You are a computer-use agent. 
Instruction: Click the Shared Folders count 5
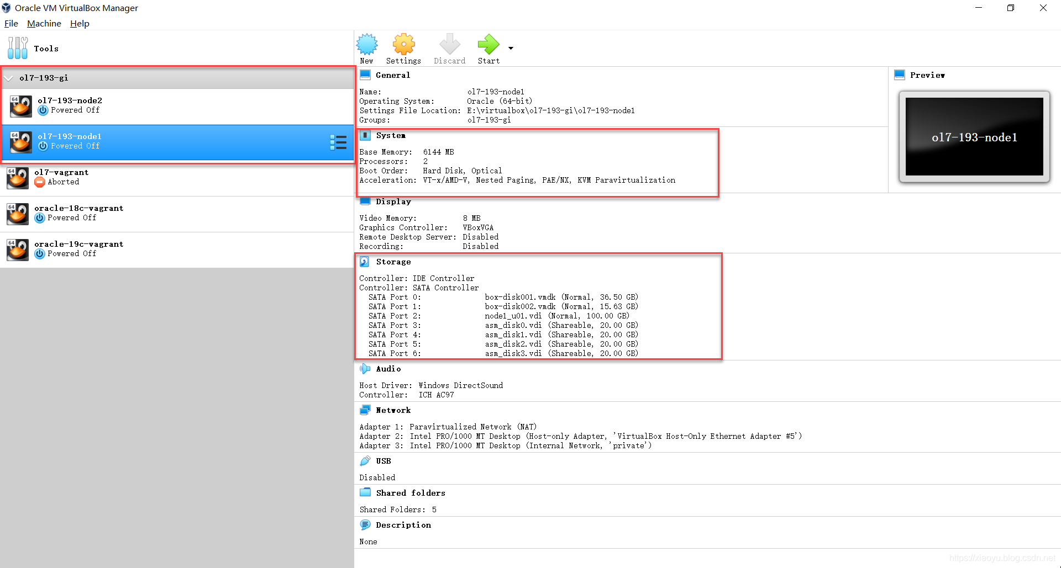(x=434, y=509)
